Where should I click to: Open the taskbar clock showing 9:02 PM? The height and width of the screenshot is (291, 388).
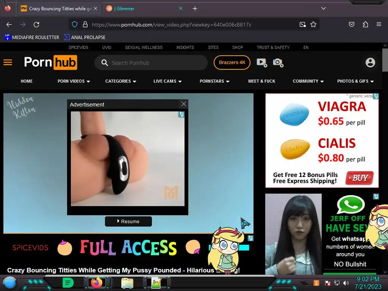click(x=368, y=283)
